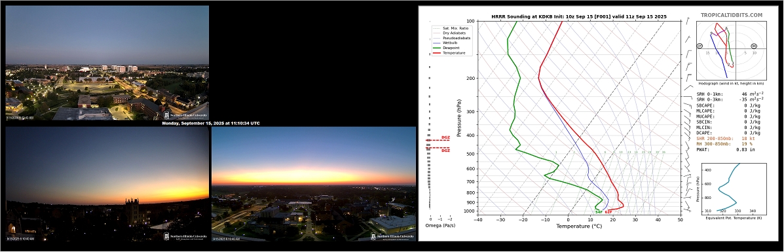Click the top-left campus webcam image
Image resolution: width=784 pixels, height=252 pixels.
click(107, 62)
